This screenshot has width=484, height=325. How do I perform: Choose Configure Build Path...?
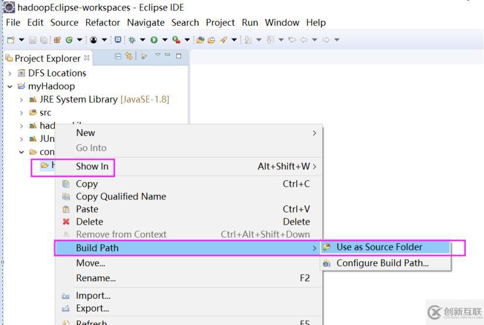(385, 263)
